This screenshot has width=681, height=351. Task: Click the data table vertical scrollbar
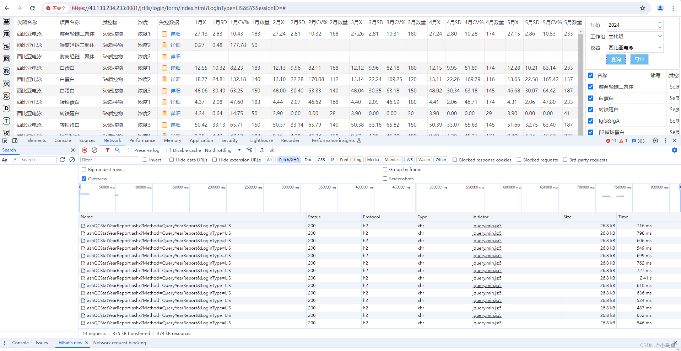581,82
